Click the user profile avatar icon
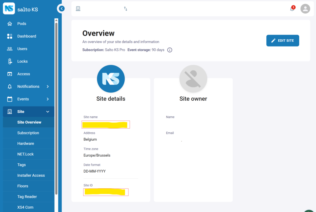Viewport: 316px width, 212px height. point(305,9)
